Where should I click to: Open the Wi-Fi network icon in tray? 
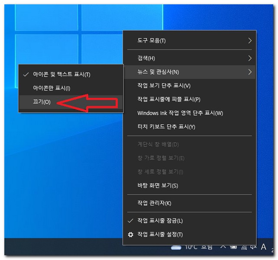244,247
